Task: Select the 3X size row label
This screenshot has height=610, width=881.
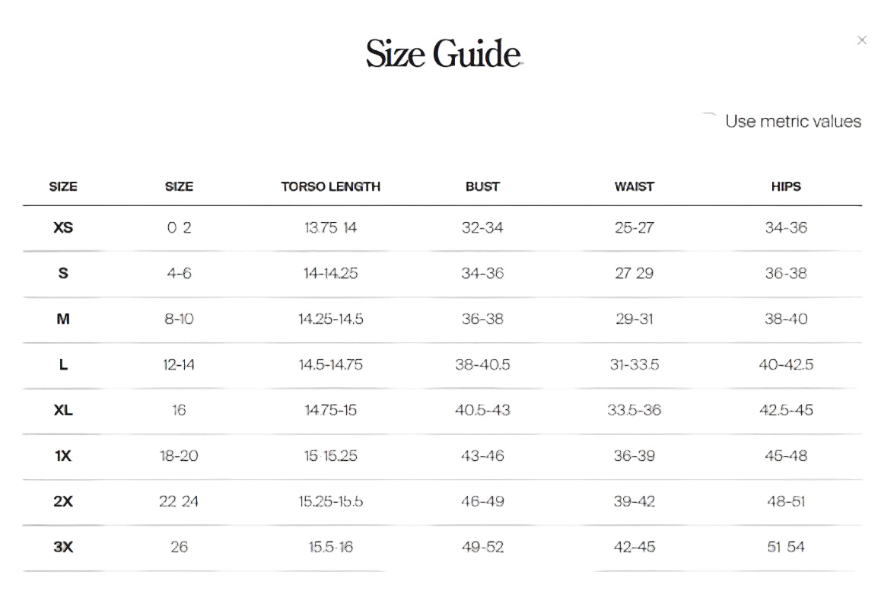Action: coord(63,547)
